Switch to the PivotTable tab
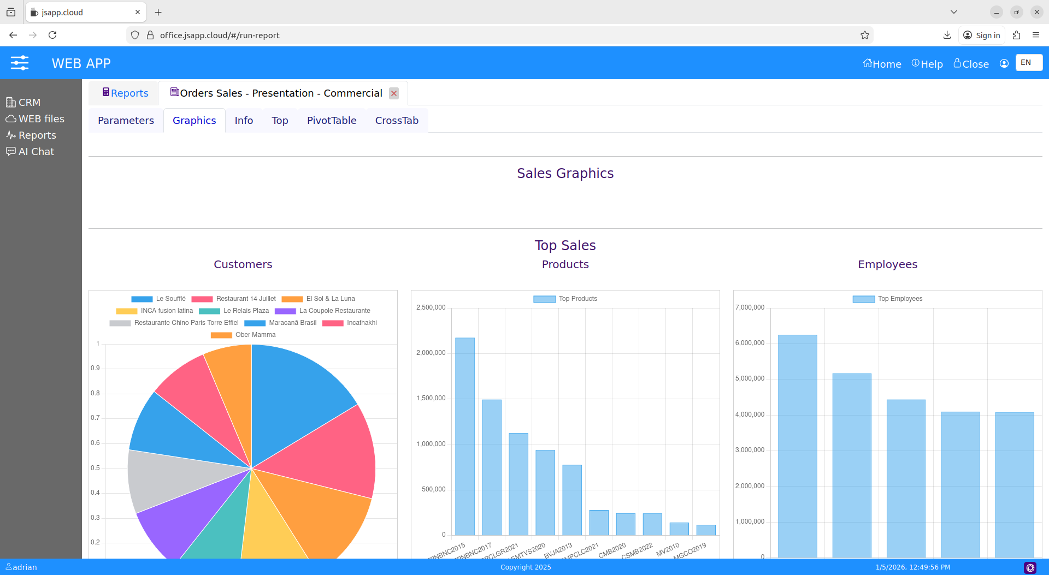The image size is (1049, 575). (x=331, y=120)
